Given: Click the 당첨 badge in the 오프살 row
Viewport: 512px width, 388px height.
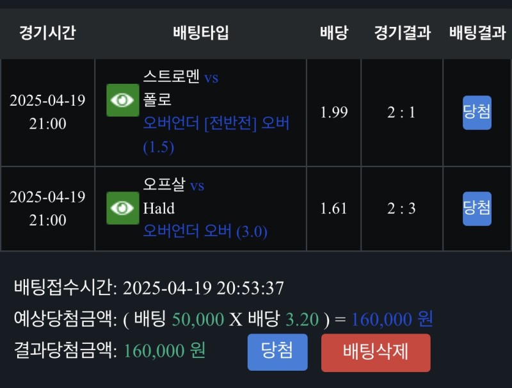Looking at the screenshot, I should pyautogui.click(x=477, y=208).
